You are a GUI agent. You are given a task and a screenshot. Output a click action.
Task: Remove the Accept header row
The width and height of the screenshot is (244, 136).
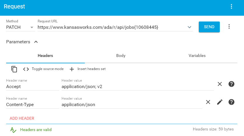[x=220, y=84]
